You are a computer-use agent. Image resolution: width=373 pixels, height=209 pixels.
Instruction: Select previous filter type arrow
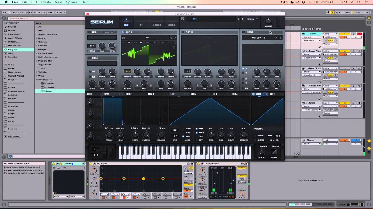coord(277,38)
